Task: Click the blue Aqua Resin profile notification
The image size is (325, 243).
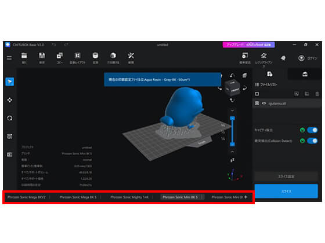Action: [x=162, y=79]
